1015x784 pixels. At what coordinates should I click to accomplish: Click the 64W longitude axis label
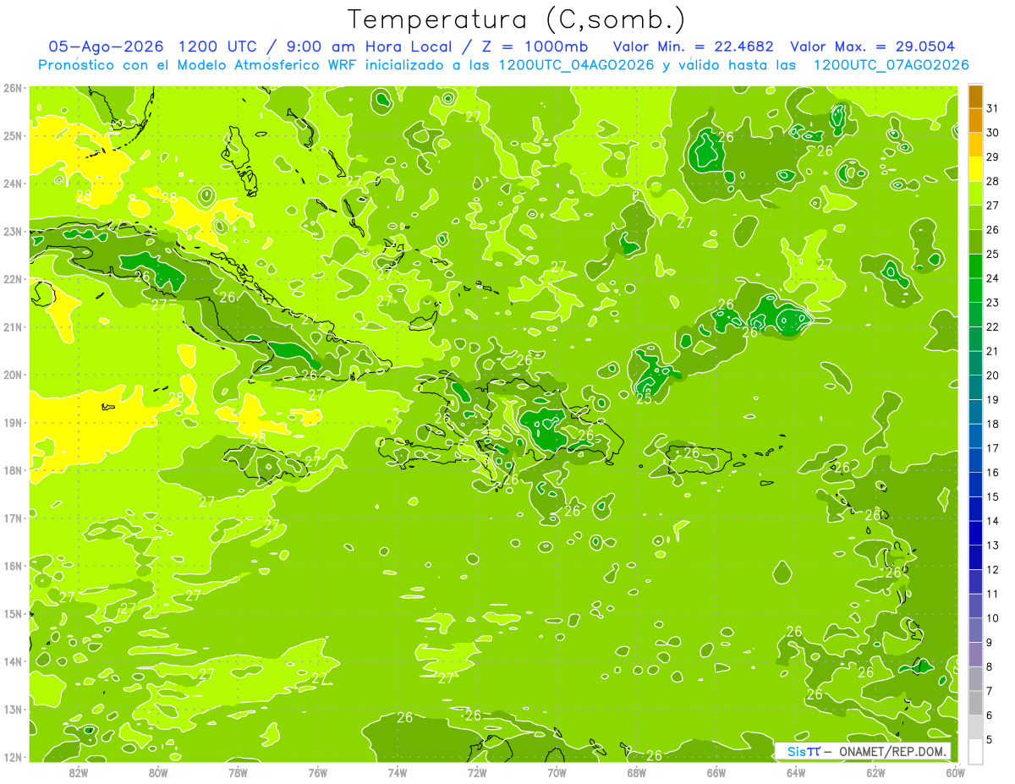[796, 772]
